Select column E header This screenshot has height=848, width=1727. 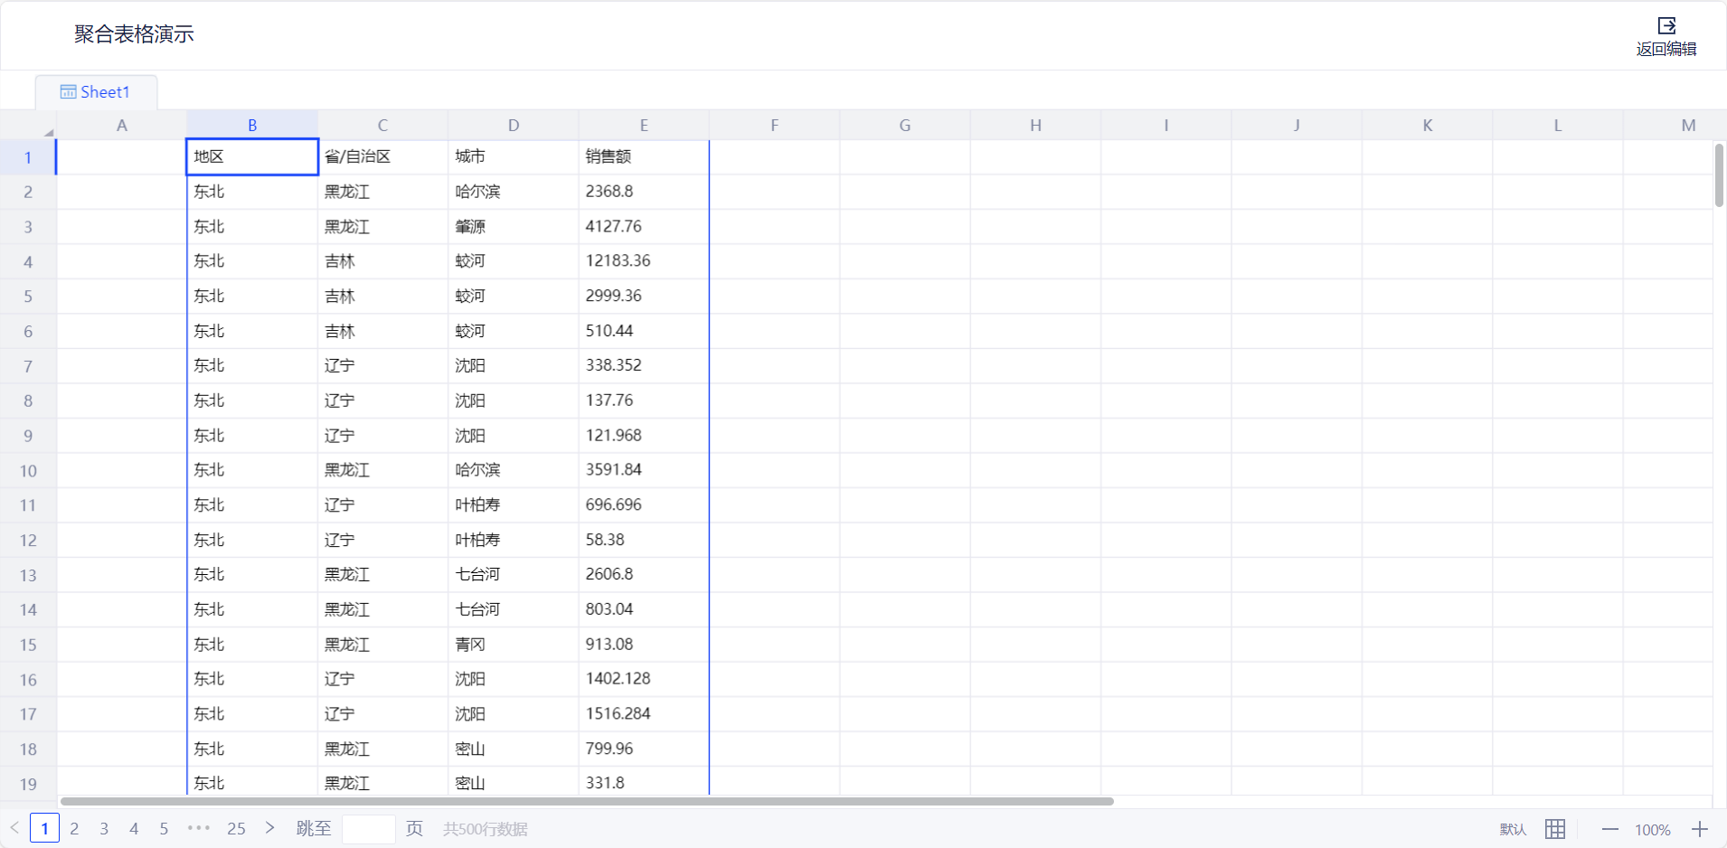[643, 126]
